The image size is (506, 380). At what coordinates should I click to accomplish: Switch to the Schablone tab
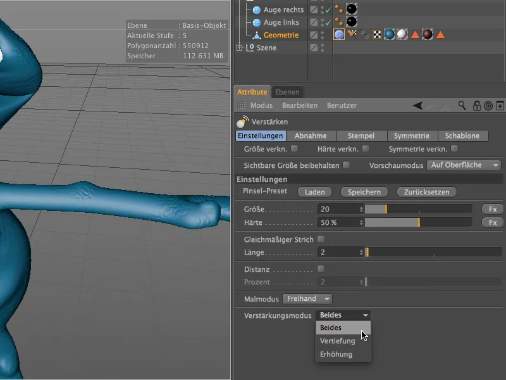pyautogui.click(x=462, y=136)
